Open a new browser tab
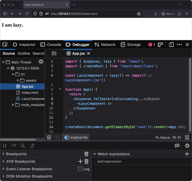The width and height of the screenshot is (192, 181). point(74,5)
